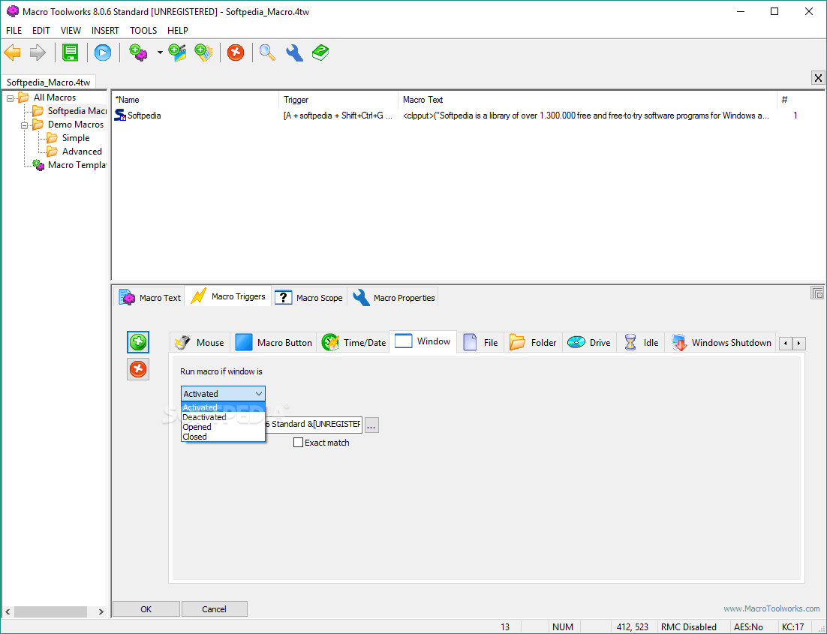The image size is (827, 634).
Task: Open the Mouse trigger tab
Action: (x=200, y=343)
